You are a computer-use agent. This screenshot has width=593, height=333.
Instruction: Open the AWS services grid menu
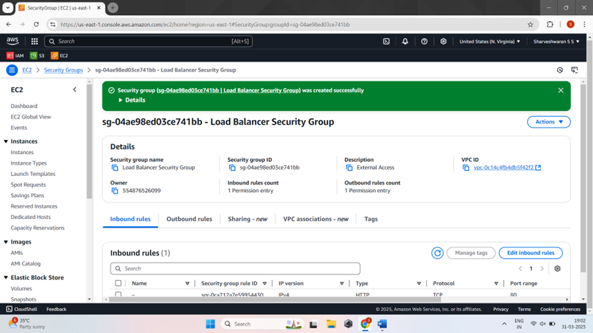click(x=34, y=41)
